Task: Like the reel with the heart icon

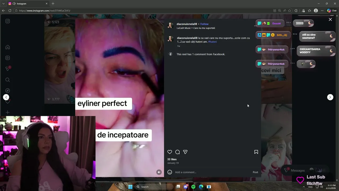Action: (x=170, y=152)
